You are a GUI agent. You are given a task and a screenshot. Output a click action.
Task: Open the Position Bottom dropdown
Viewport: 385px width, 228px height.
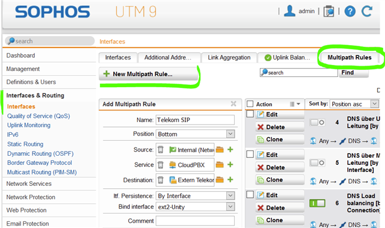pyautogui.click(x=195, y=134)
